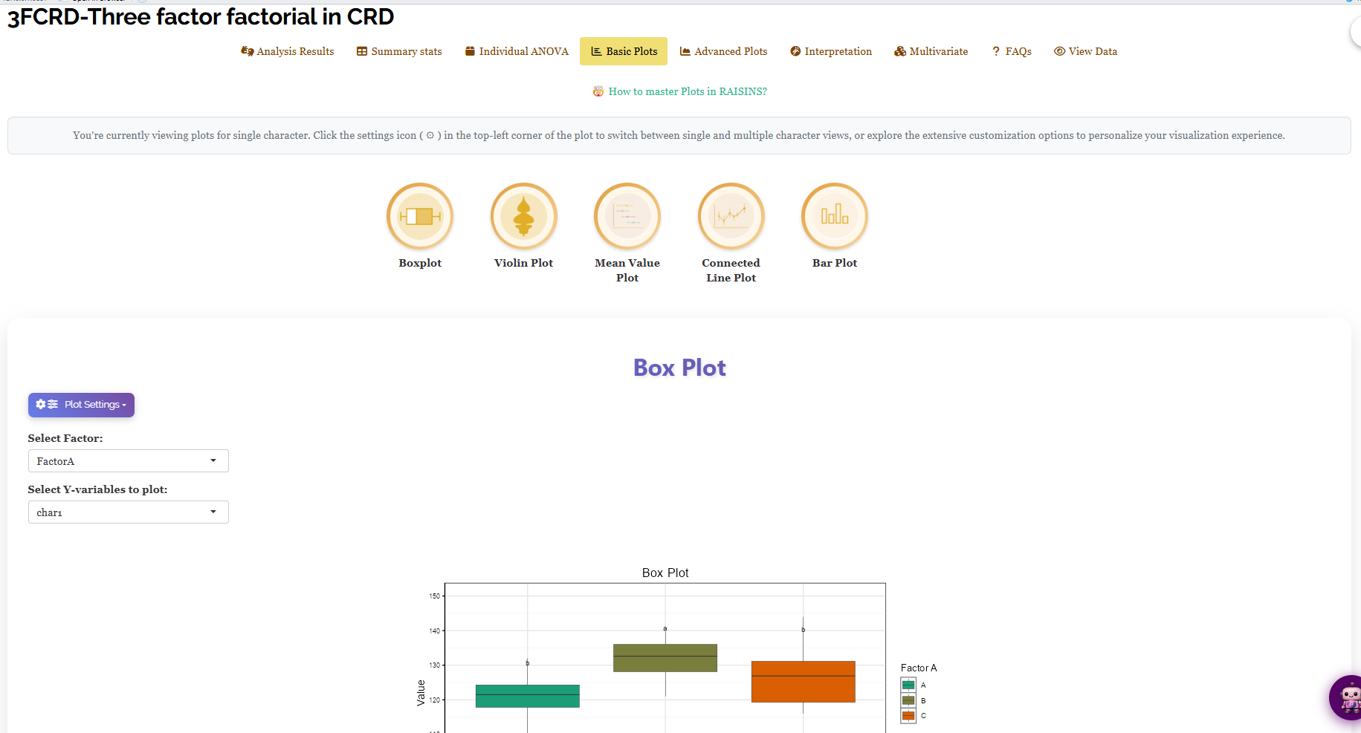Open the Mean Value Plot icon
The image size is (1361, 733).
tap(627, 216)
